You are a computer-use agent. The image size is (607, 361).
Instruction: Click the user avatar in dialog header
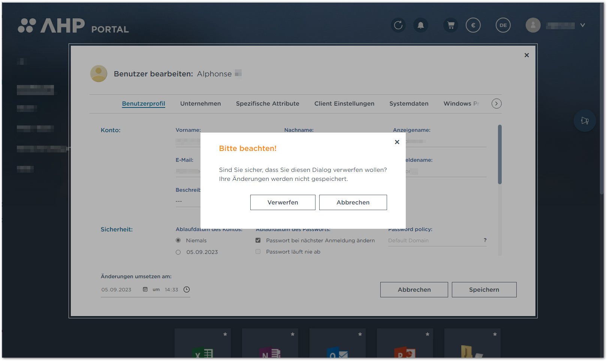pos(99,73)
